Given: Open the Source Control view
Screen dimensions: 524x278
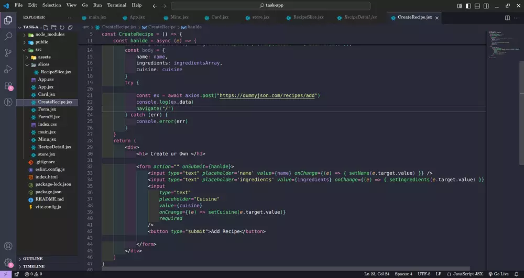Looking at the screenshot, I should (8, 53).
